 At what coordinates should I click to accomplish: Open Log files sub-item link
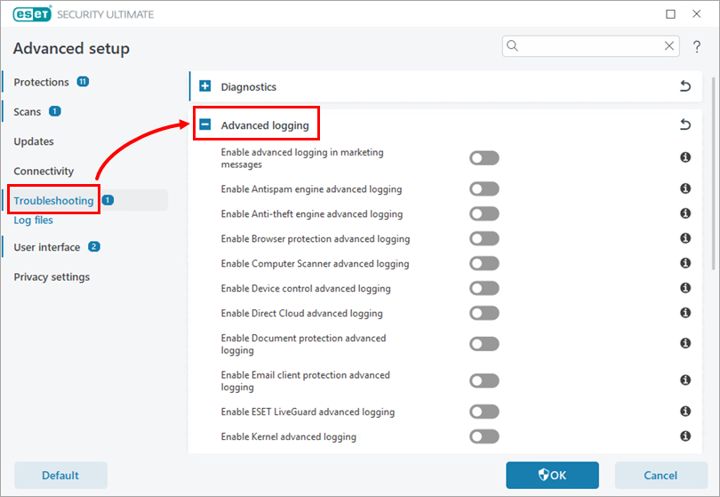point(34,220)
